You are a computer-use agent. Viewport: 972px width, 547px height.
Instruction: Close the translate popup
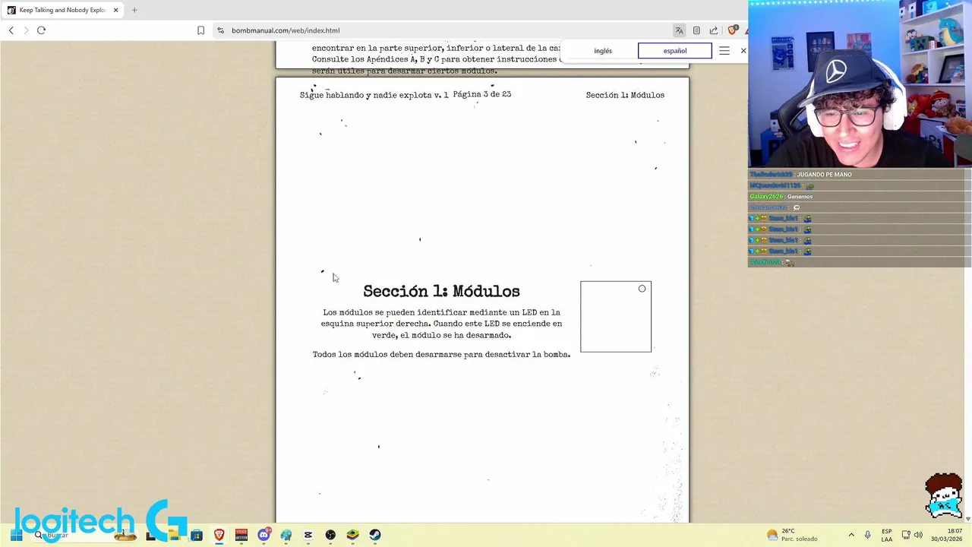click(x=743, y=51)
